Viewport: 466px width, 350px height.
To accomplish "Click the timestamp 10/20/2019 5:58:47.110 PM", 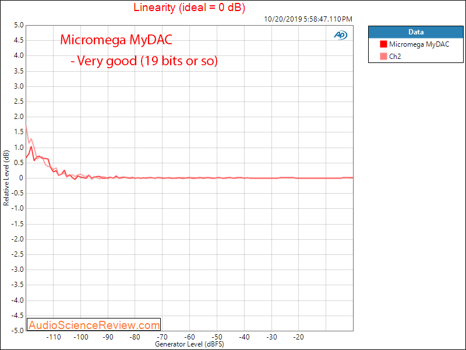I will pos(308,19).
